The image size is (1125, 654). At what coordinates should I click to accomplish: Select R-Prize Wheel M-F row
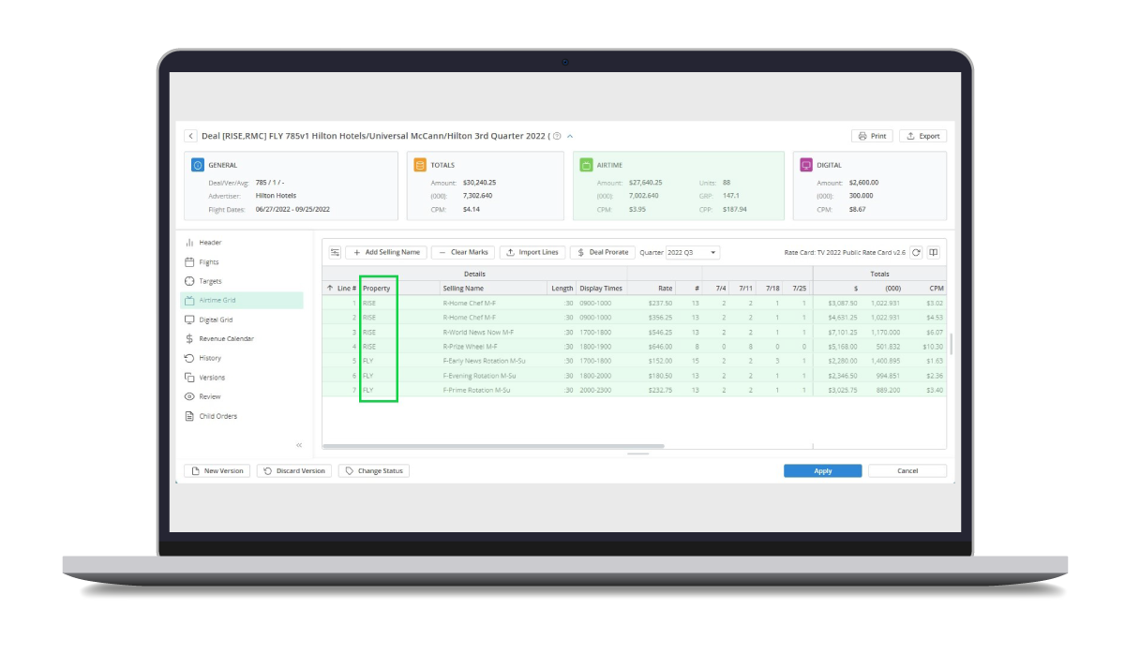[634, 347]
